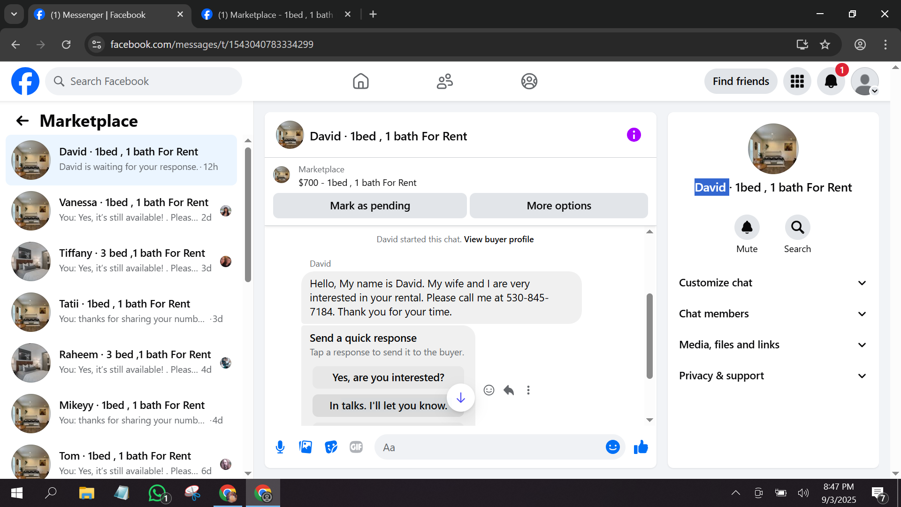Go back using Marketplace back arrow

click(x=23, y=121)
